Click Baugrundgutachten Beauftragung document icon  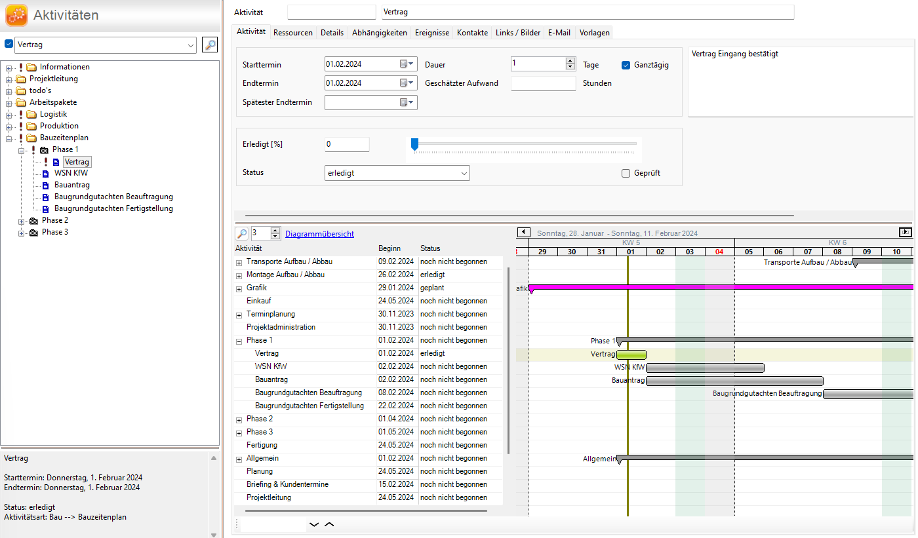coord(45,197)
